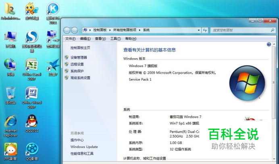279x164 pixels.
Task: Click the 'Windows 7 旗舰版' edition text
Action: [x=143, y=66]
